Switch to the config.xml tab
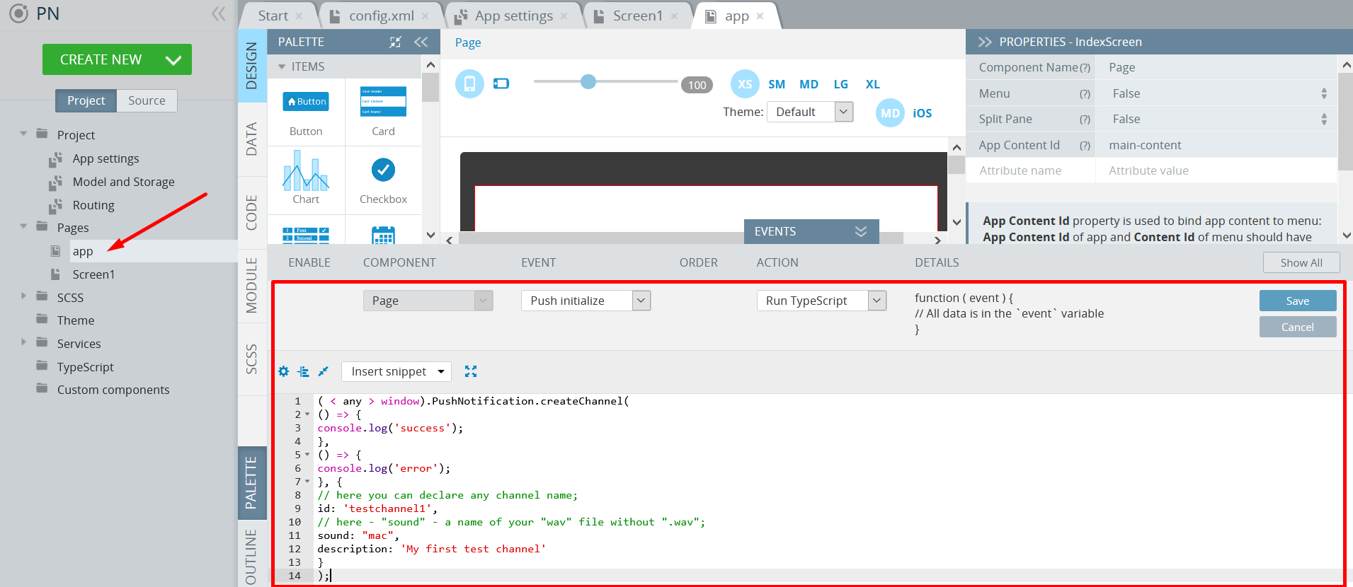Viewport: 1353px width, 587px height. pyautogui.click(x=381, y=16)
